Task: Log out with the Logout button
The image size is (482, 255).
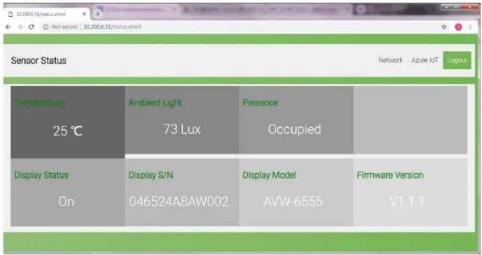Action: [x=457, y=60]
